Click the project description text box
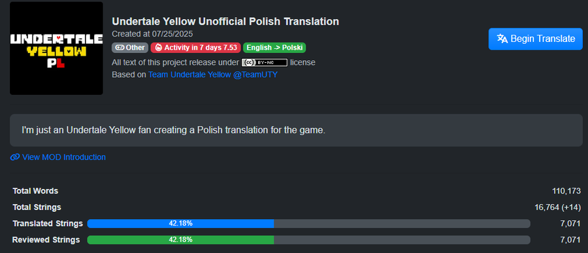 tap(296, 130)
